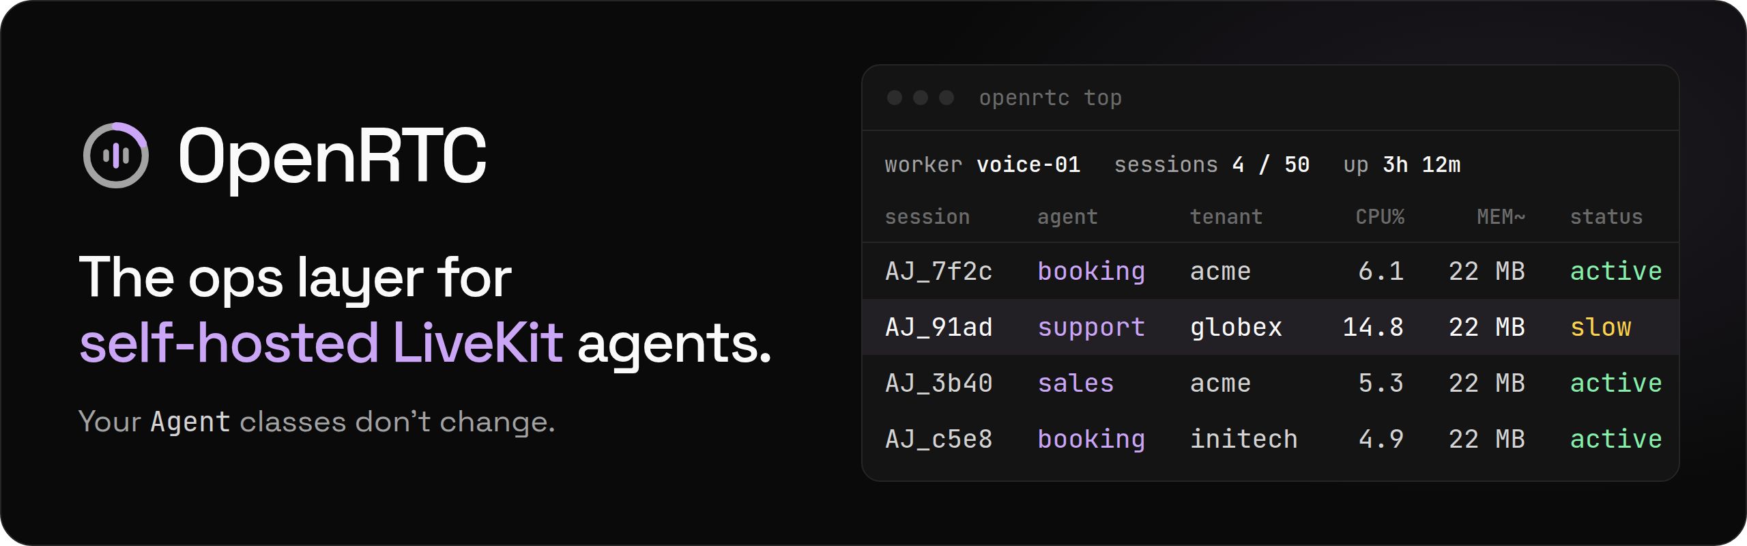Click the 'initech' tenant cell

click(1244, 439)
